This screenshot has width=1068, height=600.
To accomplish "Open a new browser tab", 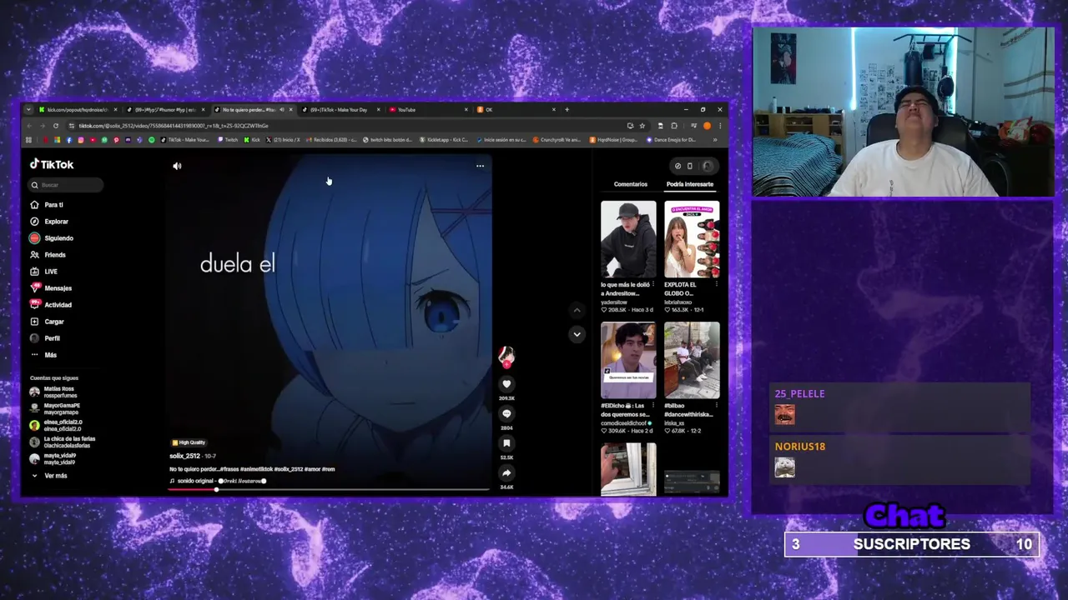I will 567,110.
